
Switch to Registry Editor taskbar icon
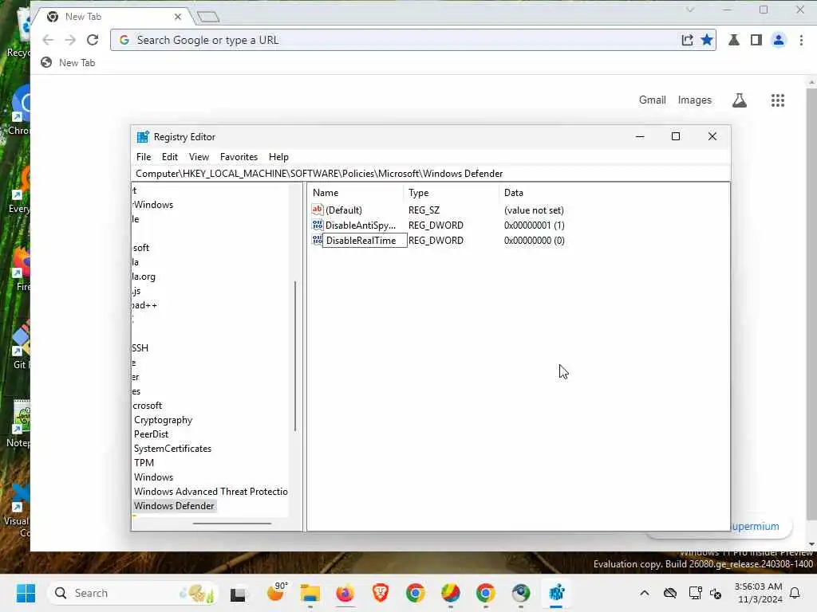tap(556, 593)
